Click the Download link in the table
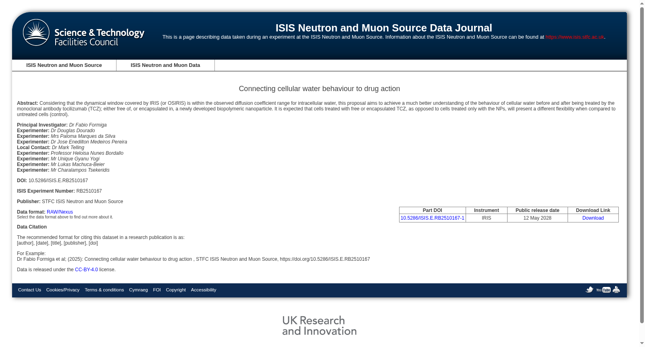The image size is (645, 347). [593, 218]
